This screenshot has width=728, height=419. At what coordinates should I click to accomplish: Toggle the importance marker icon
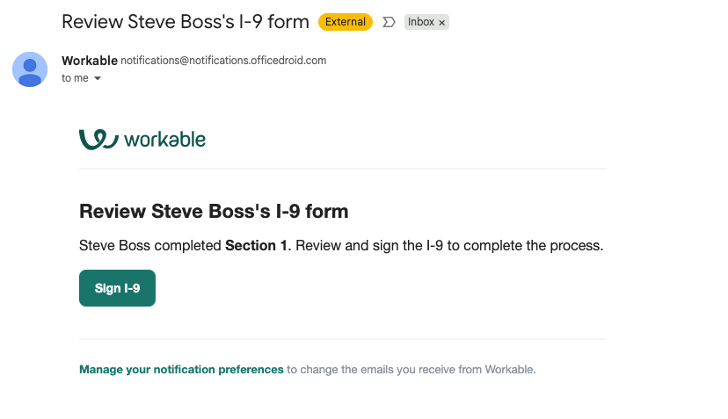(x=389, y=22)
